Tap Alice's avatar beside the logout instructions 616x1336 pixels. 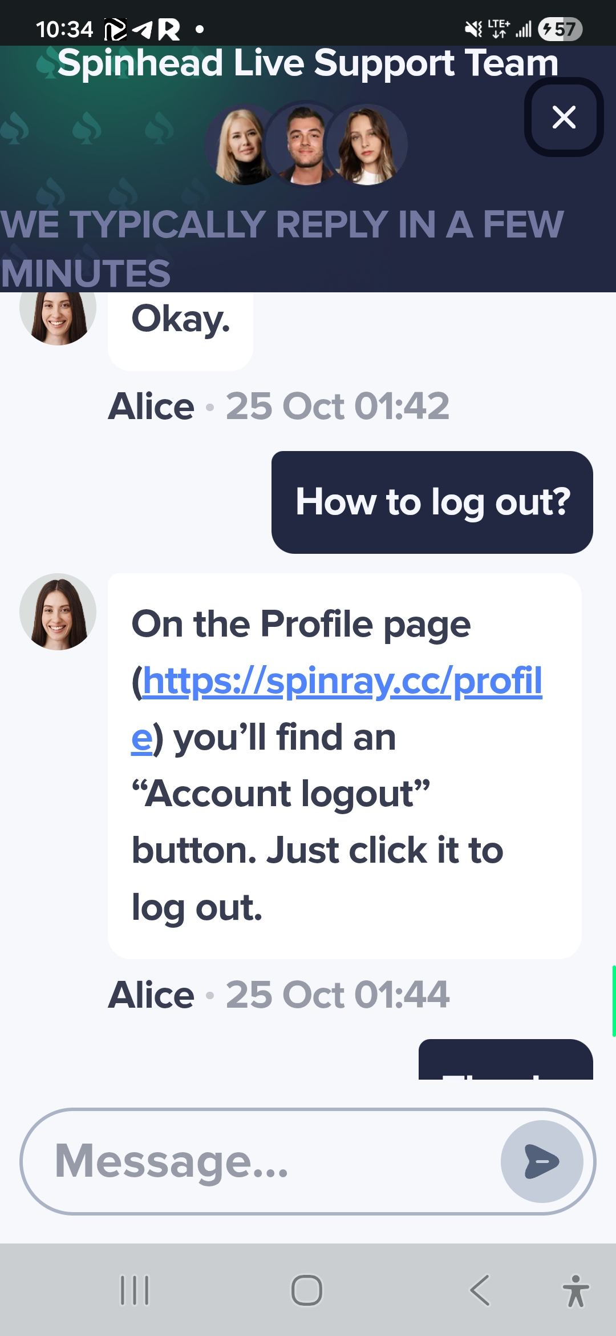pos(58,611)
